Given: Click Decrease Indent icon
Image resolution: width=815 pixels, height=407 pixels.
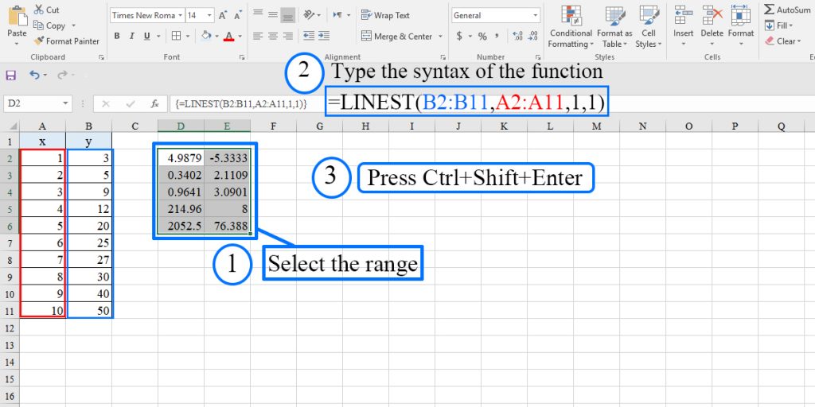Looking at the screenshot, I should point(309,36).
